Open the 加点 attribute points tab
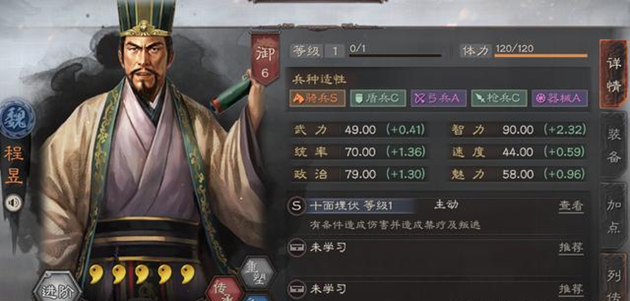The height and width of the screenshot is (301, 630). coord(613,215)
